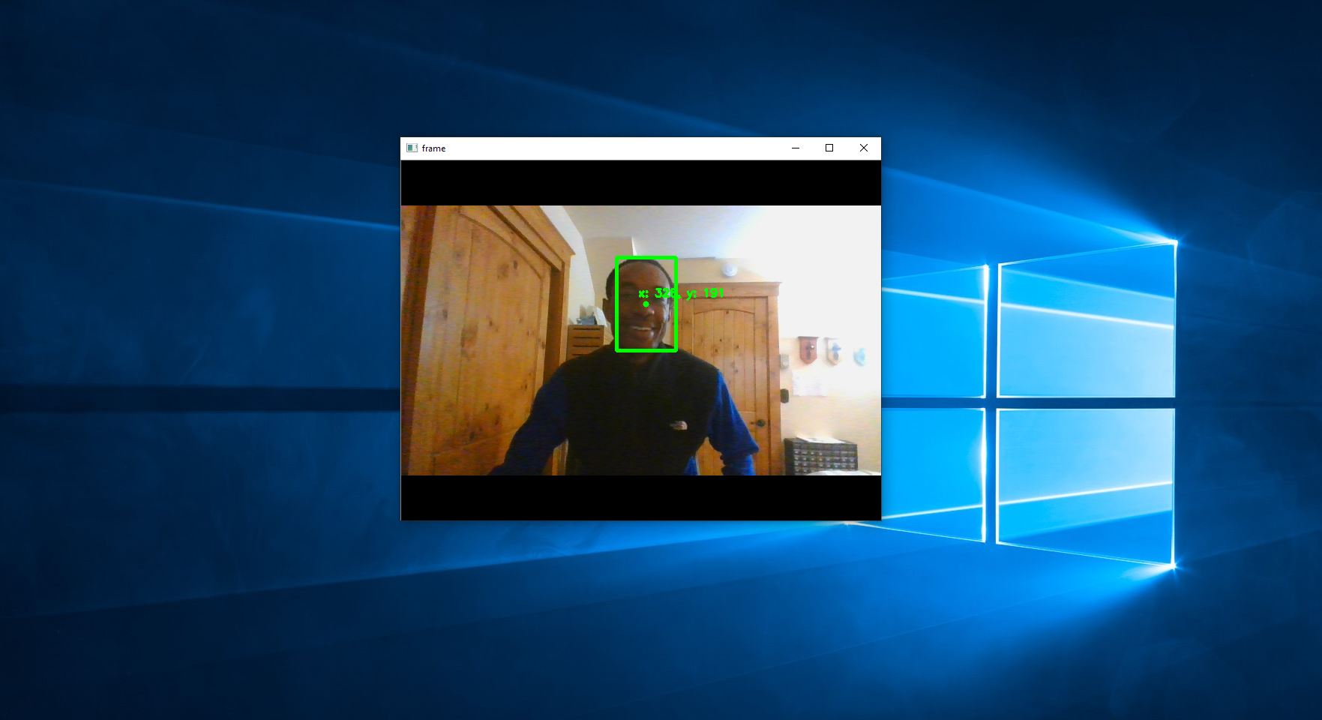The height and width of the screenshot is (720, 1322).
Task: Click the 'frame' window title text
Action: click(433, 148)
